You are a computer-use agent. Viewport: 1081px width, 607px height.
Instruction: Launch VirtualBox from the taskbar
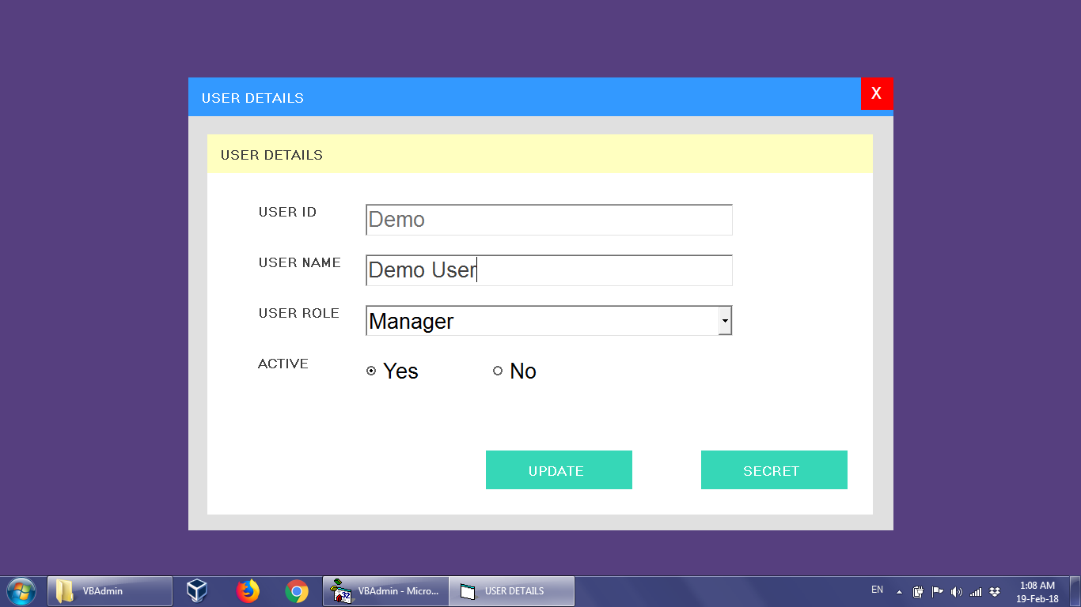tap(197, 591)
